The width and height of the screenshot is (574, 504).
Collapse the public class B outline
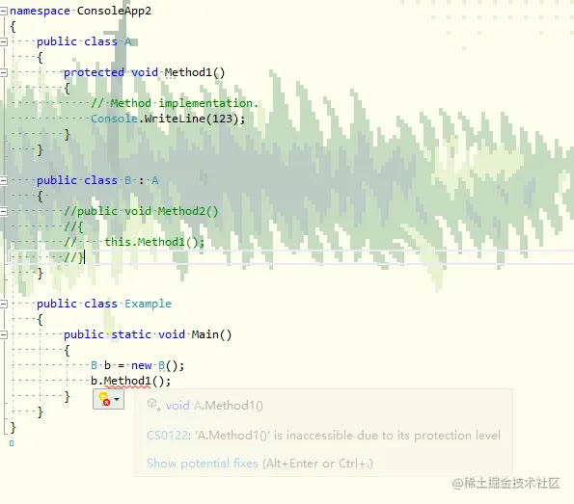tap(3, 180)
